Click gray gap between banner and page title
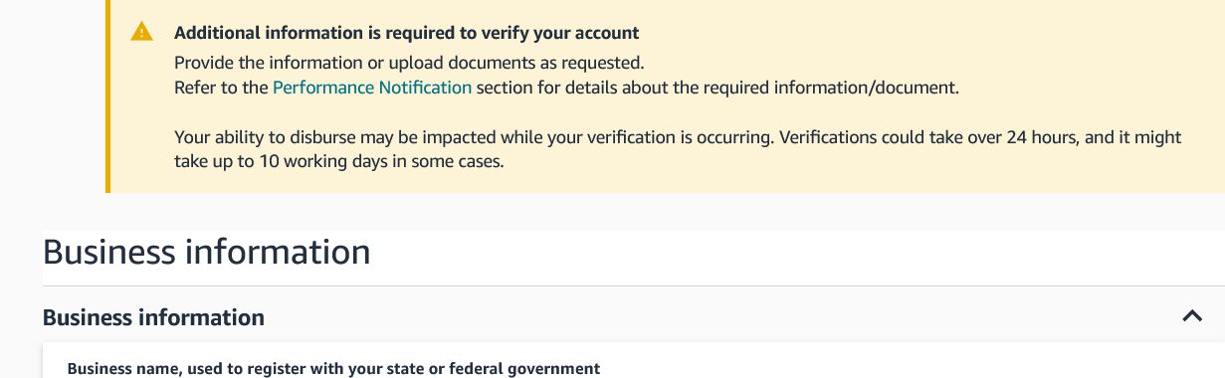This screenshot has height=378, width=1225. point(634,211)
